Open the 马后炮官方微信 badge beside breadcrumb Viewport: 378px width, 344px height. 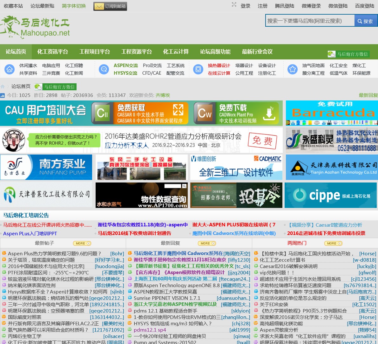click(x=56, y=86)
